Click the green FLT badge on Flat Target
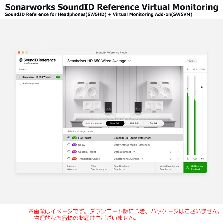223x223 pixels. (74, 138)
